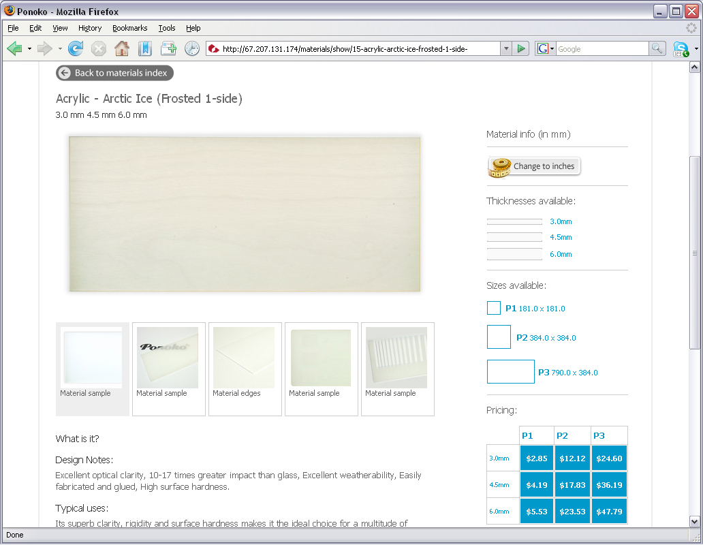The image size is (703, 545).
Task: Select the Material edges thumbnail
Action: tap(245, 369)
